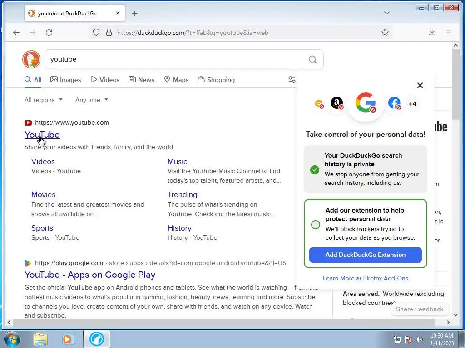The width and height of the screenshot is (465, 348).
Task: Click the Google Play favicon beside the result URL
Action: pyautogui.click(x=28, y=263)
